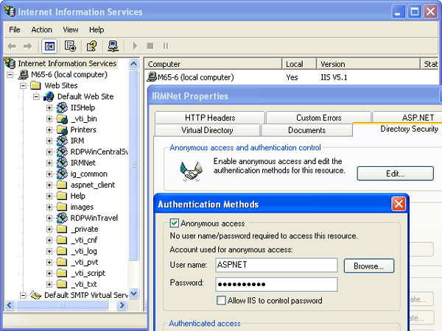The width and height of the screenshot is (442, 331).
Task: Select the IISHelp virtual directory icon
Action: [x=62, y=107]
